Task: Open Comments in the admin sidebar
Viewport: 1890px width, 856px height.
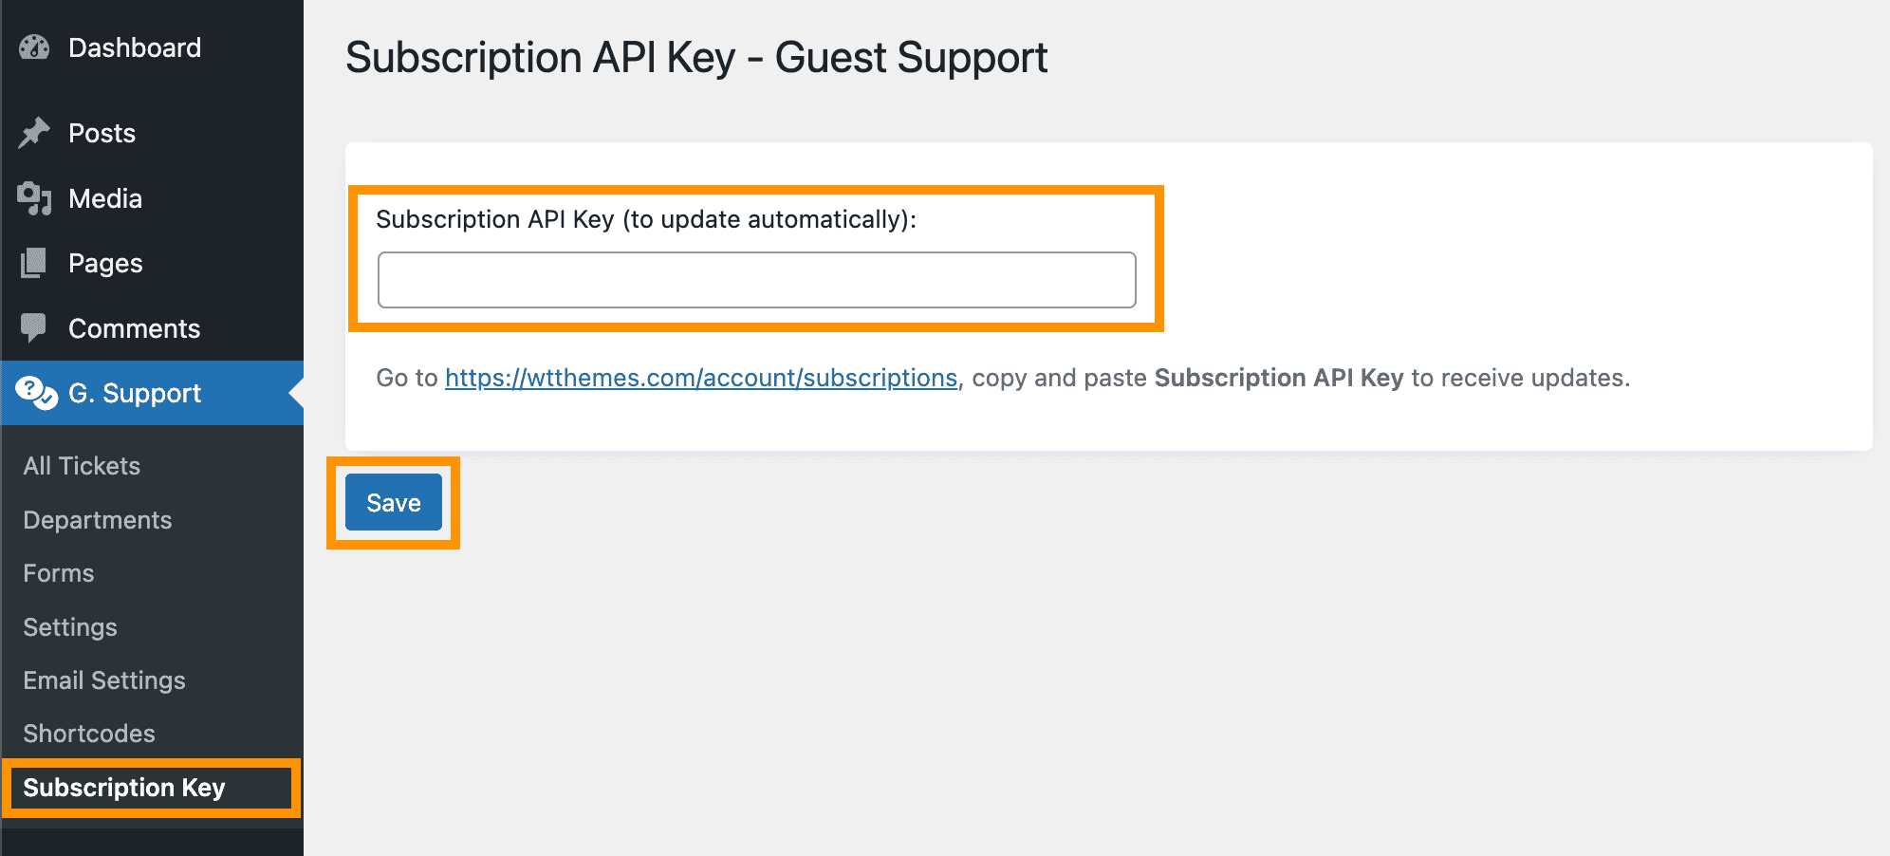Action: [x=134, y=328]
